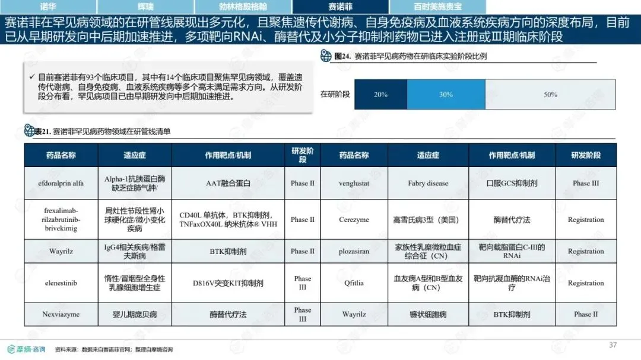Click the 资料来源 footer note
The width and height of the screenshot is (641, 360).
(x=113, y=349)
